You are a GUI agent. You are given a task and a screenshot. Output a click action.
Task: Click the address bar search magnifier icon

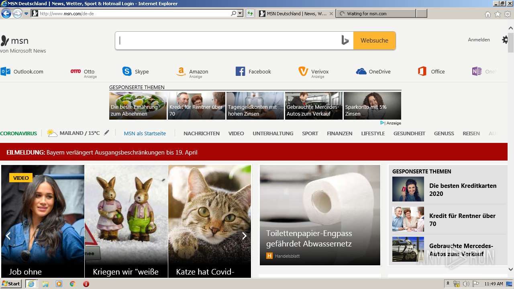[234, 14]
